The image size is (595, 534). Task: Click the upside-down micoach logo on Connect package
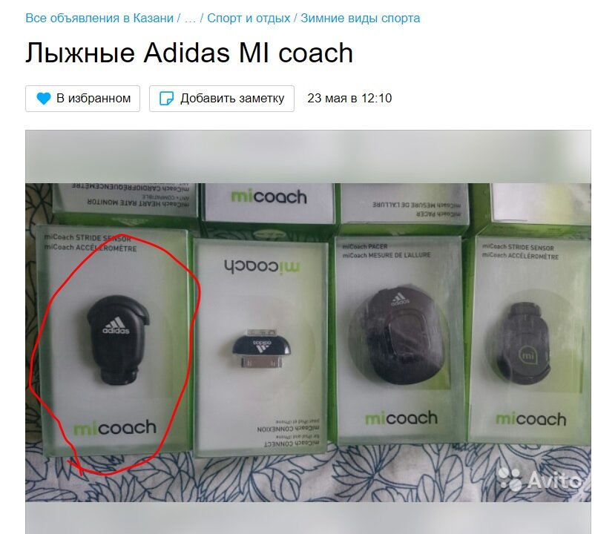(x=261, y=266)
